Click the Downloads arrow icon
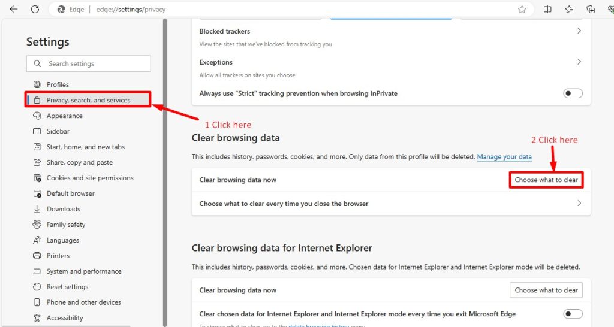This screenshot has height=327, width=614. tap(37, 209)
